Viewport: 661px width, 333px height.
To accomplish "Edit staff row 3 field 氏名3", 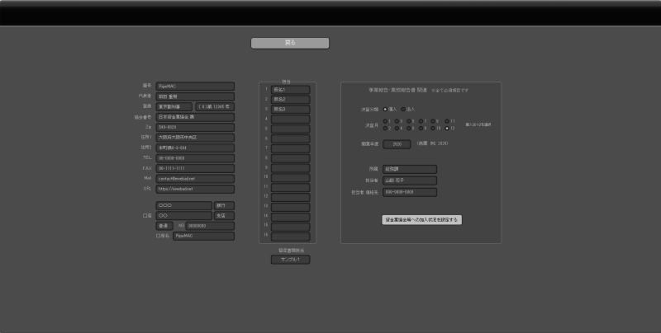I will (291, 110).
